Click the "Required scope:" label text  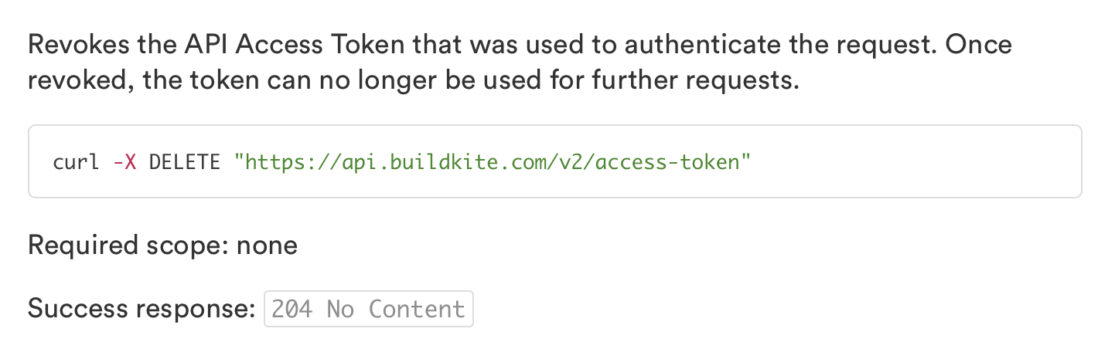point(128,246)
